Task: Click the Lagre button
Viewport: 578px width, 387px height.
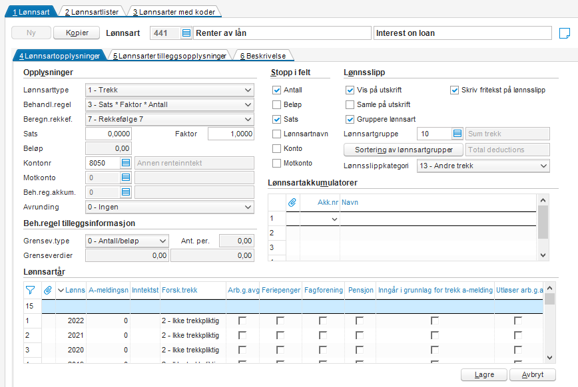Action: pyautogui.click(x=484, y=374)
